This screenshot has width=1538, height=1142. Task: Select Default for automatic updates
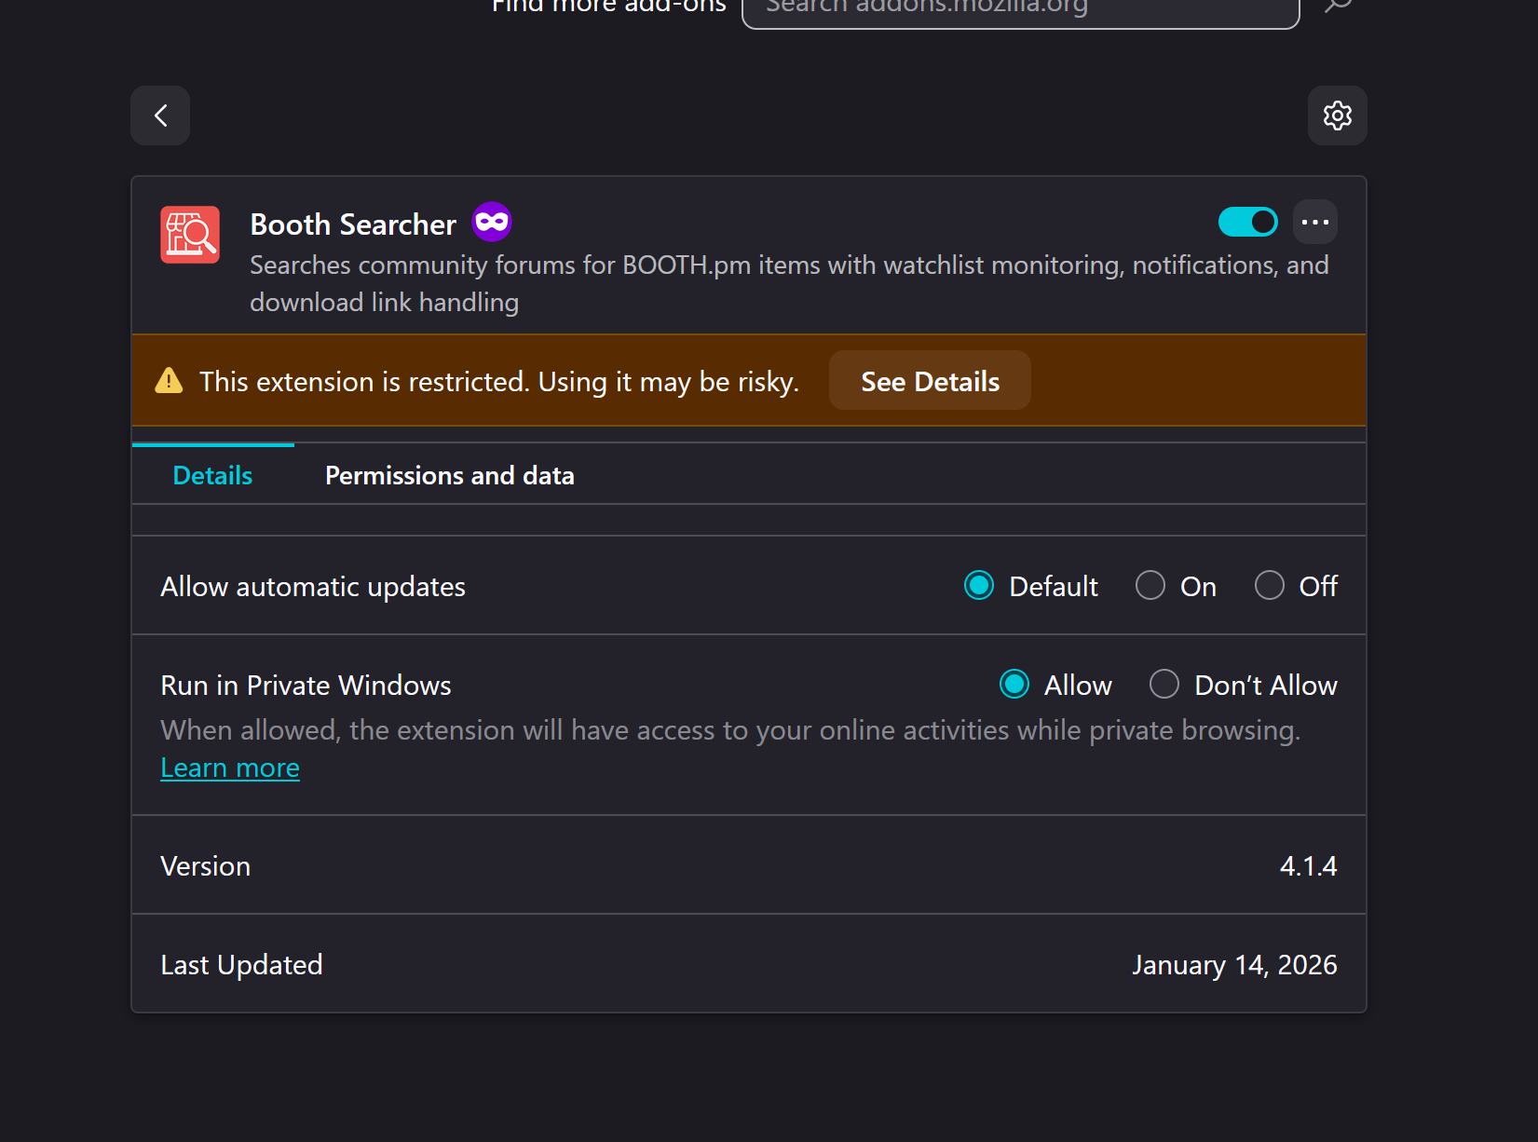(979, 586)
